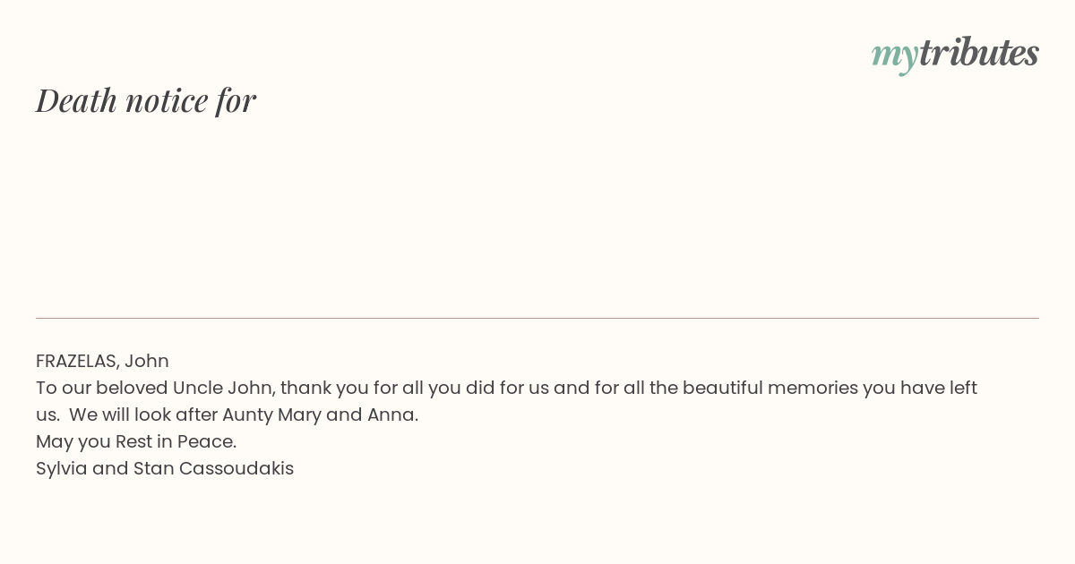The width and height of the screenshot is (1075, 564).
Task: Click the green "my" part of logo
Action: [894, 55]
